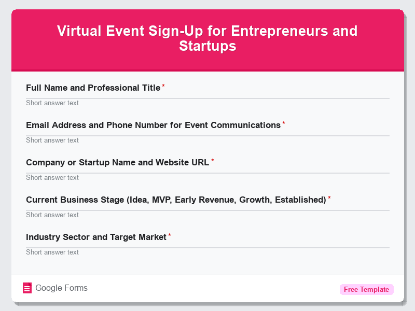
Task: Click the Company or Startup Name answer field
Action: [208, 177]
